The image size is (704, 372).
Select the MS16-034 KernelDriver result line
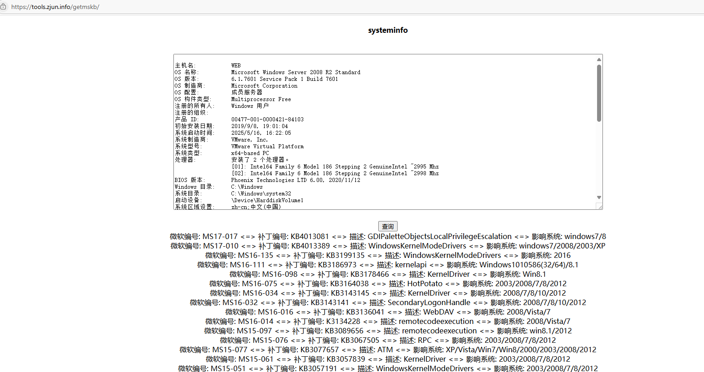[387, 293]
